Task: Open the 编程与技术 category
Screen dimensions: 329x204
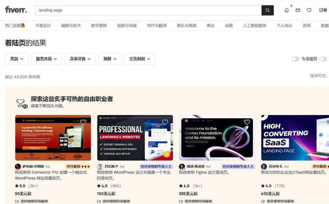Action: point(71,25)
